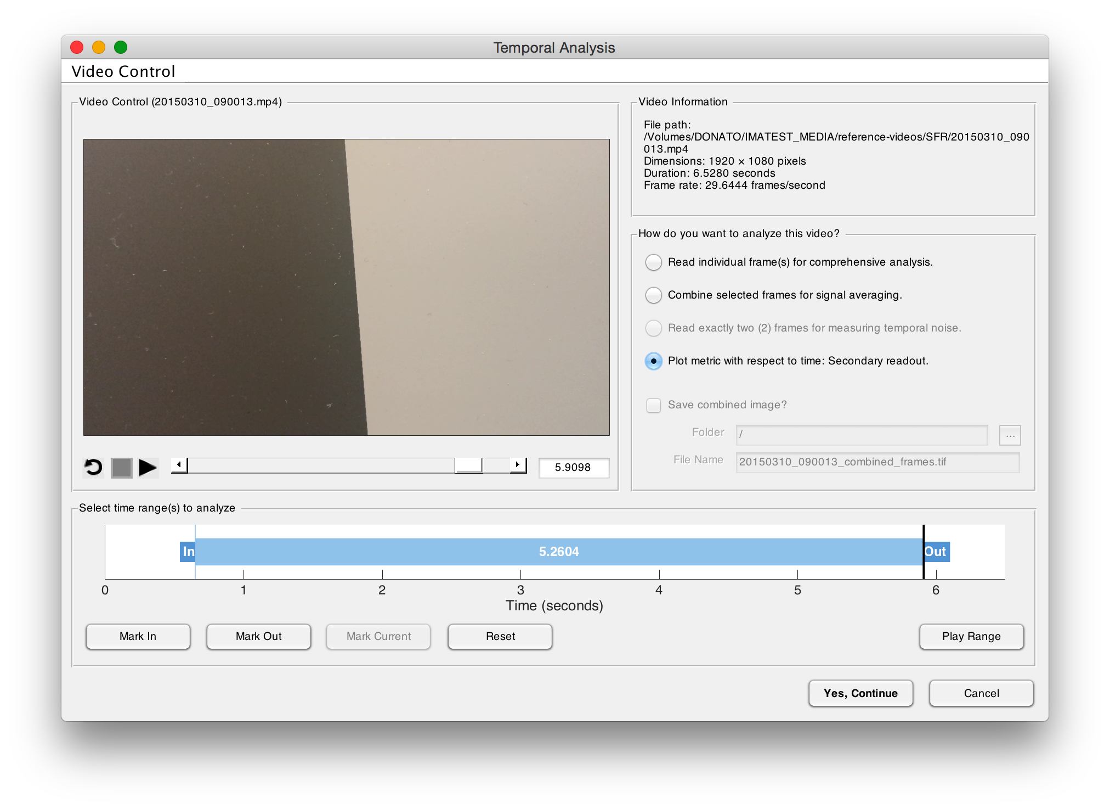1110x809 pixels.
Task: Stop video playback with the square icon
Action: pyautogui.click(x=122, y=468)
